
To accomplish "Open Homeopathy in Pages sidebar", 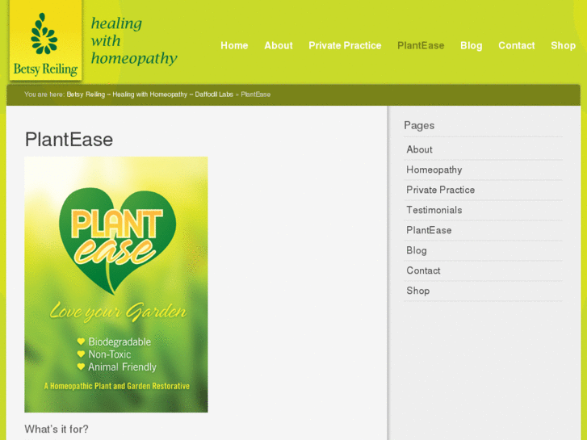I will [x=434, y=170].
